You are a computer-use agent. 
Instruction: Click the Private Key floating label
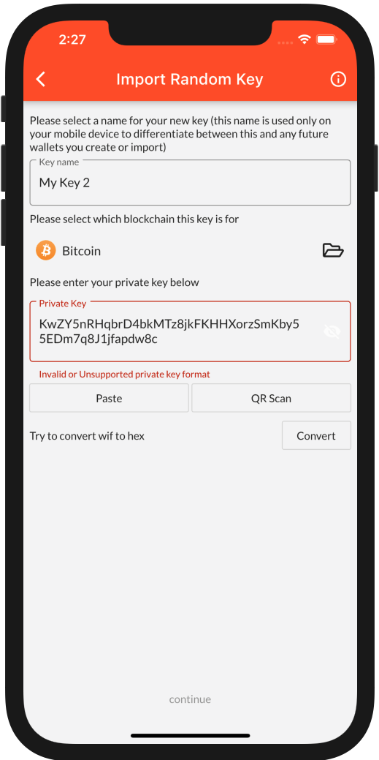[x=63, y=304]
